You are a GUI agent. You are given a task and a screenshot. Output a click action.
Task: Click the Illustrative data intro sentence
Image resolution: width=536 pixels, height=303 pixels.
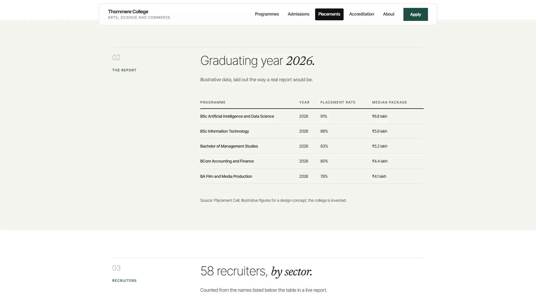coord(256,80)
